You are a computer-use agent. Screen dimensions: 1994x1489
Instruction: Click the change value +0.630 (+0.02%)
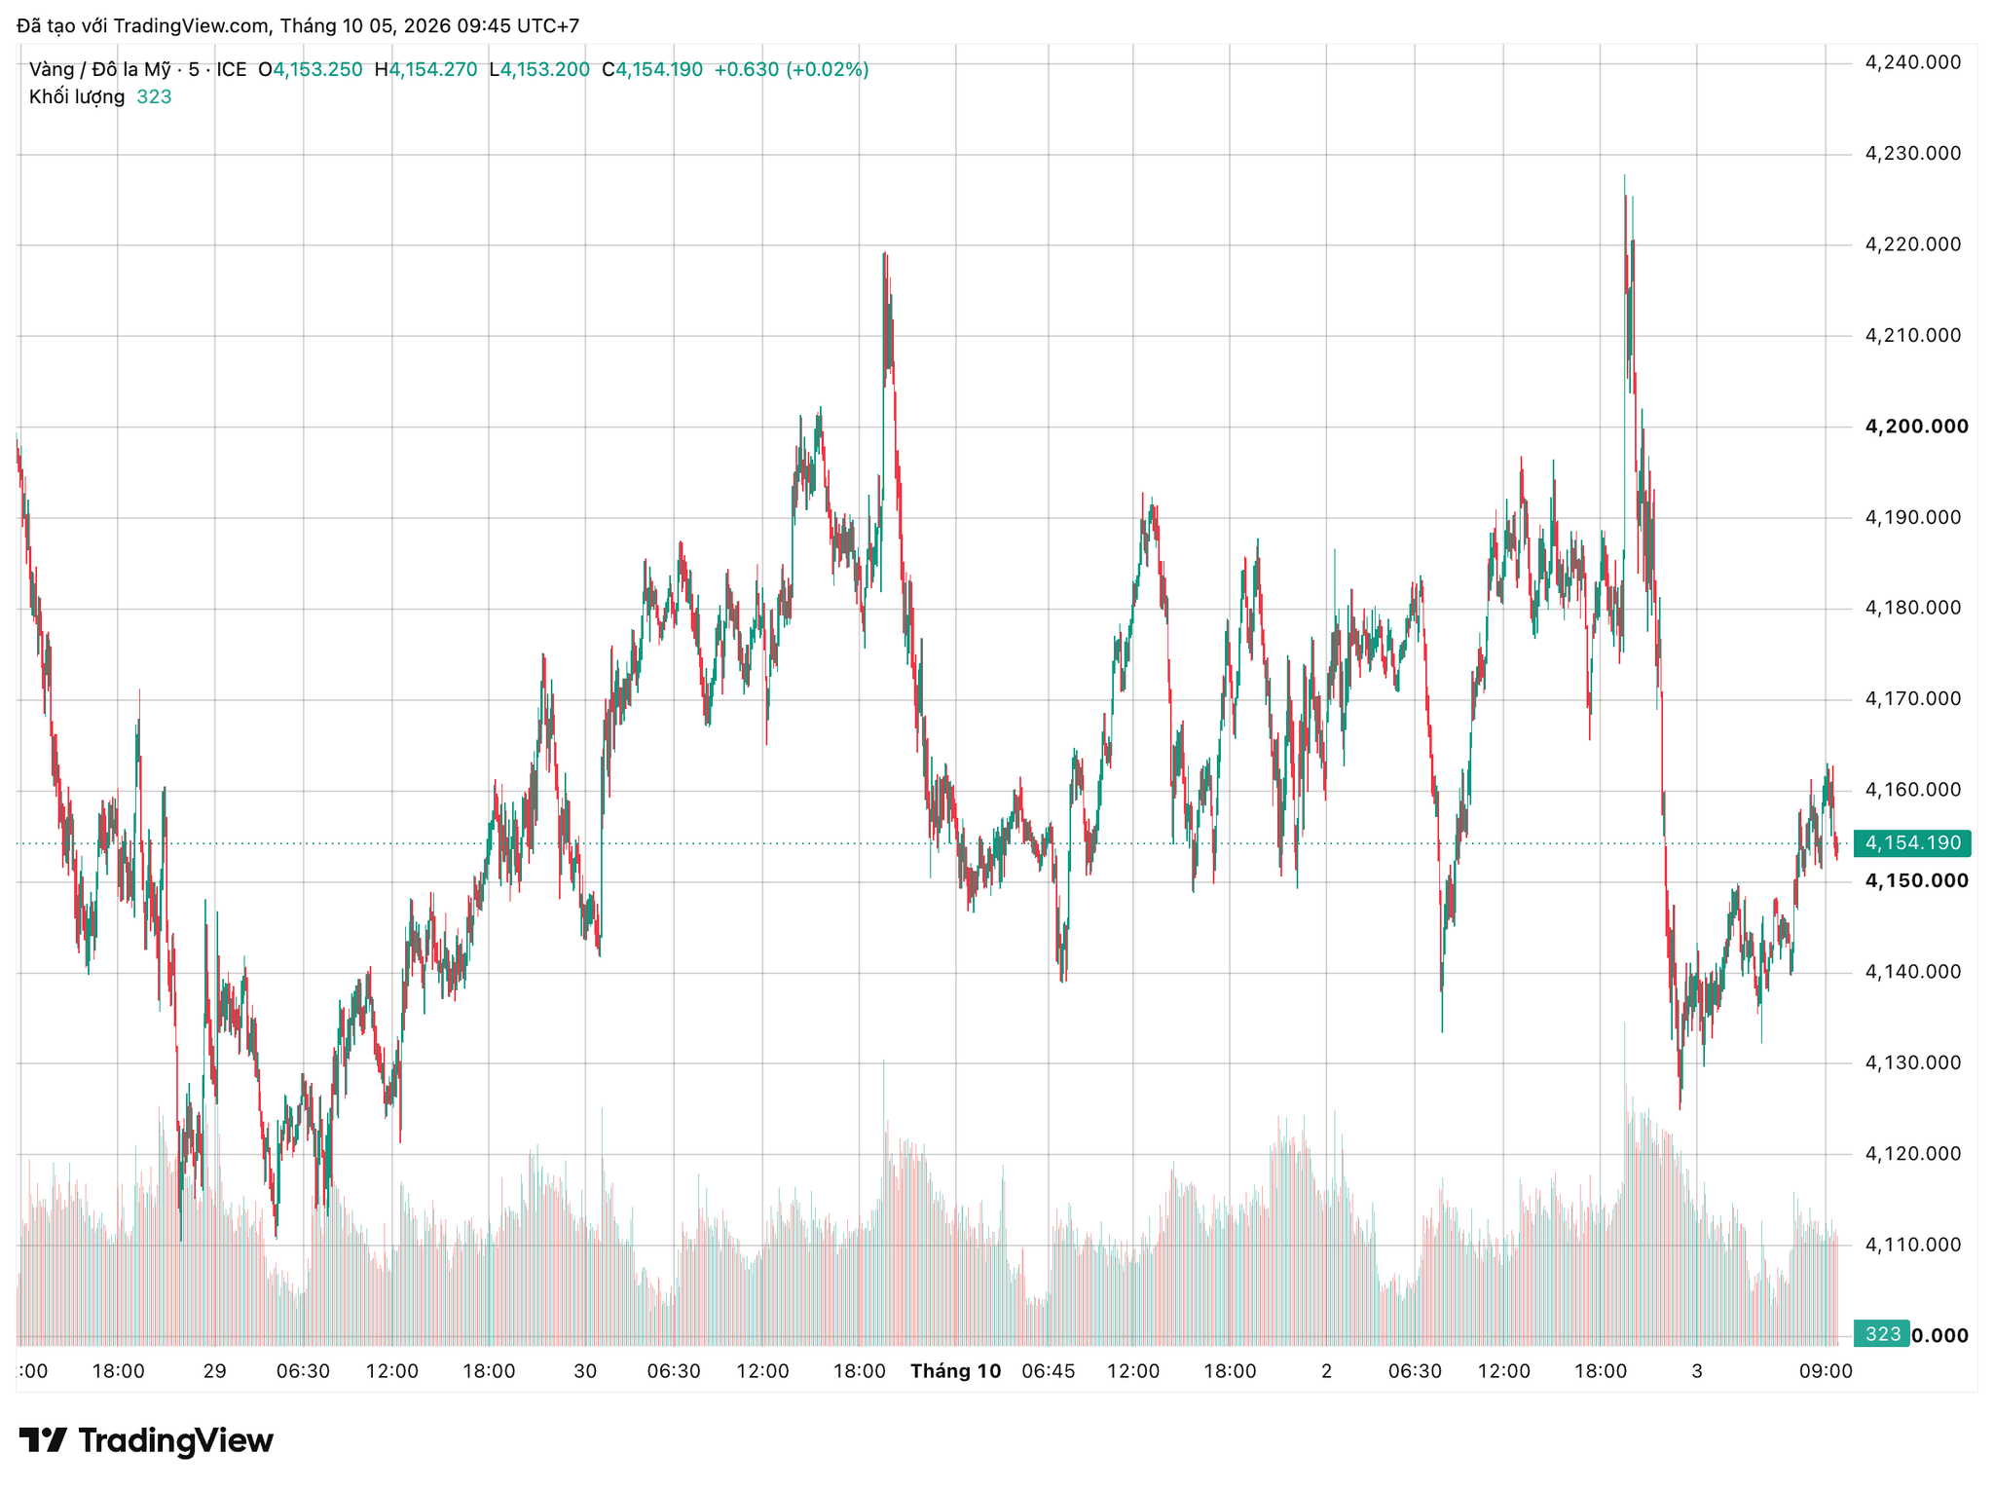pos(792,69)
